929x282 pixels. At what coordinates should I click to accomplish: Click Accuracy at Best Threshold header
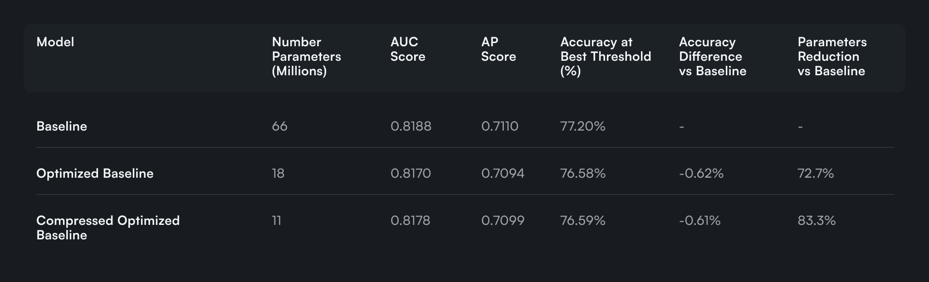click(x=605, y=57)
